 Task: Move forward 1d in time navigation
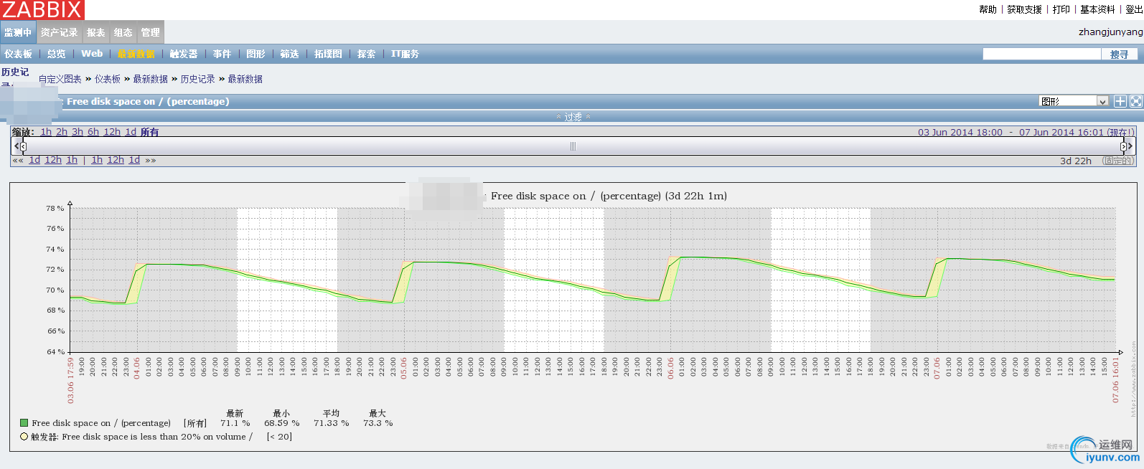click(134, 160)
